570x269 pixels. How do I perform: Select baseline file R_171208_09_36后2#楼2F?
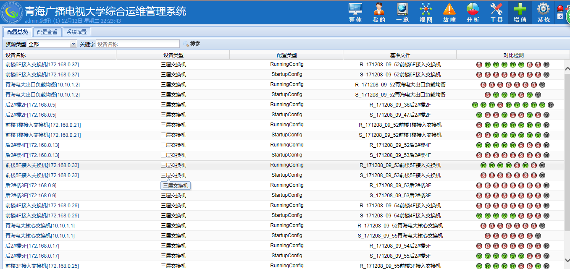[x=400, y=105]
